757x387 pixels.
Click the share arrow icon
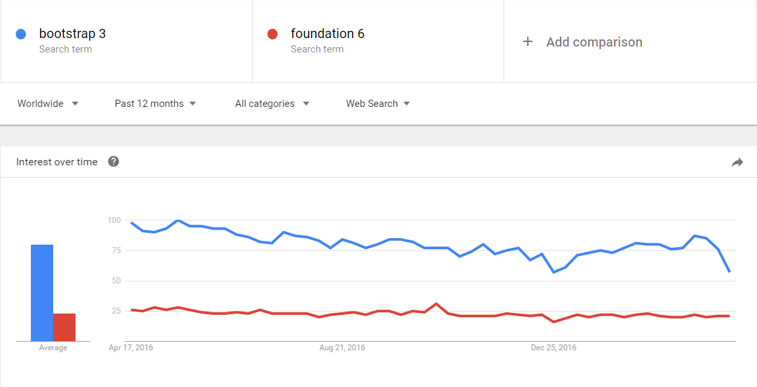pyautogui.click(x=737, y=162)
